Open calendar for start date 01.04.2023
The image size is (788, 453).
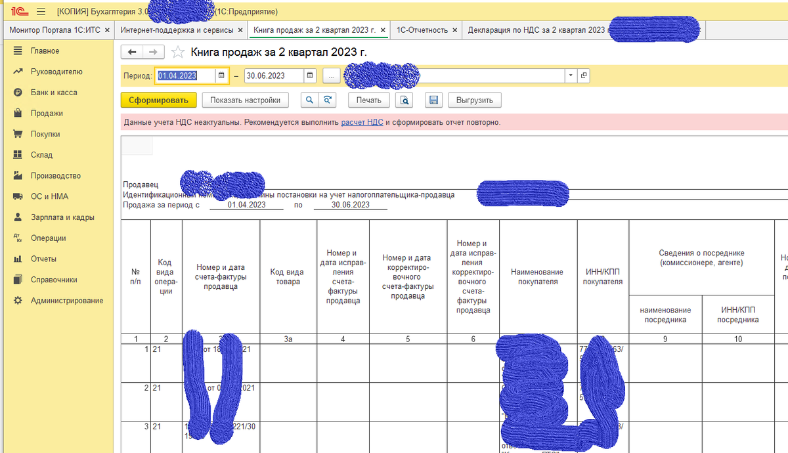pos(221,76)
